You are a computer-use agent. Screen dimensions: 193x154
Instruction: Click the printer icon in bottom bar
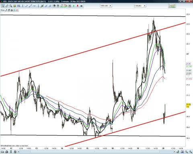click(6, 152)
